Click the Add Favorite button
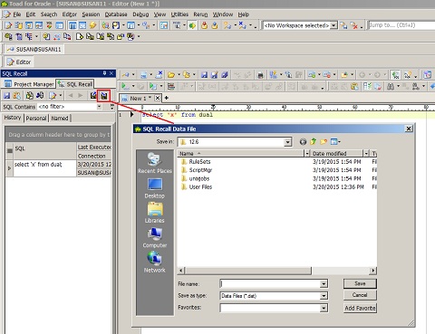This screenshot has width=435, height=334. tap(360, 308)
